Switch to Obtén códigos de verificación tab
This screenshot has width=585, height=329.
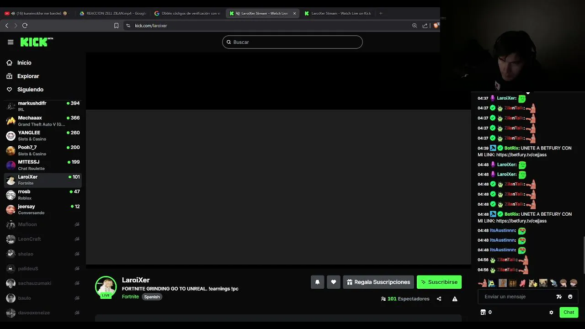pyautogui.click(x=188, y=13)
